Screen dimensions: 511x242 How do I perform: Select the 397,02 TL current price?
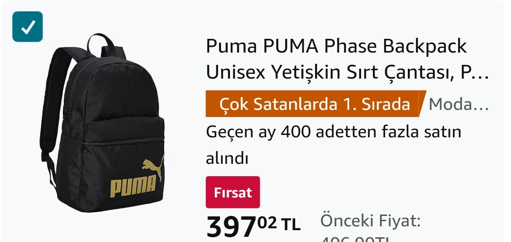tap(253, 227)
